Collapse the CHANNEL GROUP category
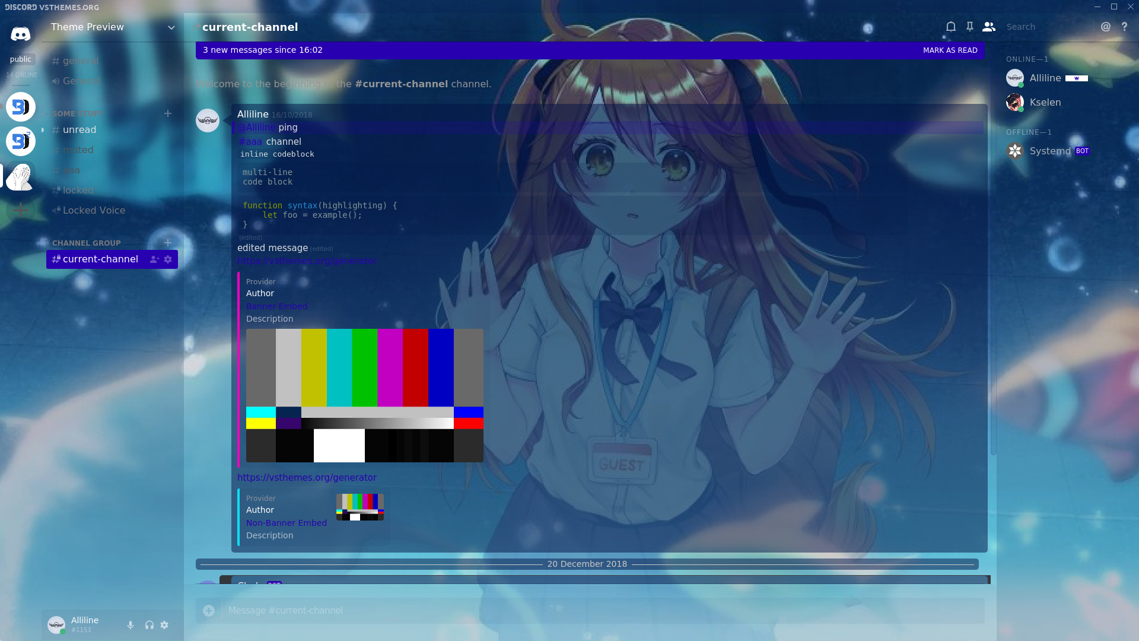The width and height of the screenshot is (1139, 641). coord(86,243)
